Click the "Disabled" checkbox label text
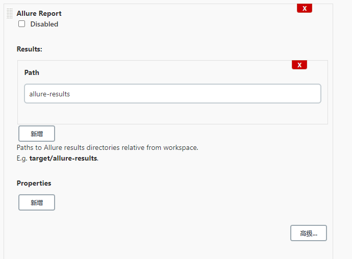This screenshot has height=259, width=352. [x=44, y=24]
